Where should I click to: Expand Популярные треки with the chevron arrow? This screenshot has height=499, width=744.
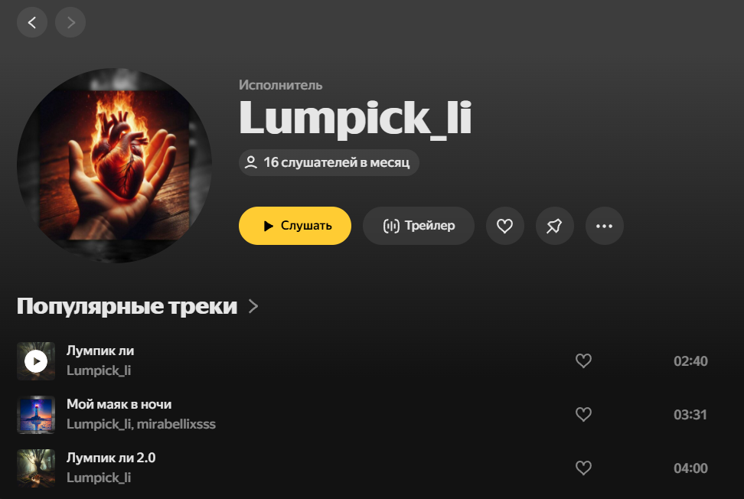254,306
